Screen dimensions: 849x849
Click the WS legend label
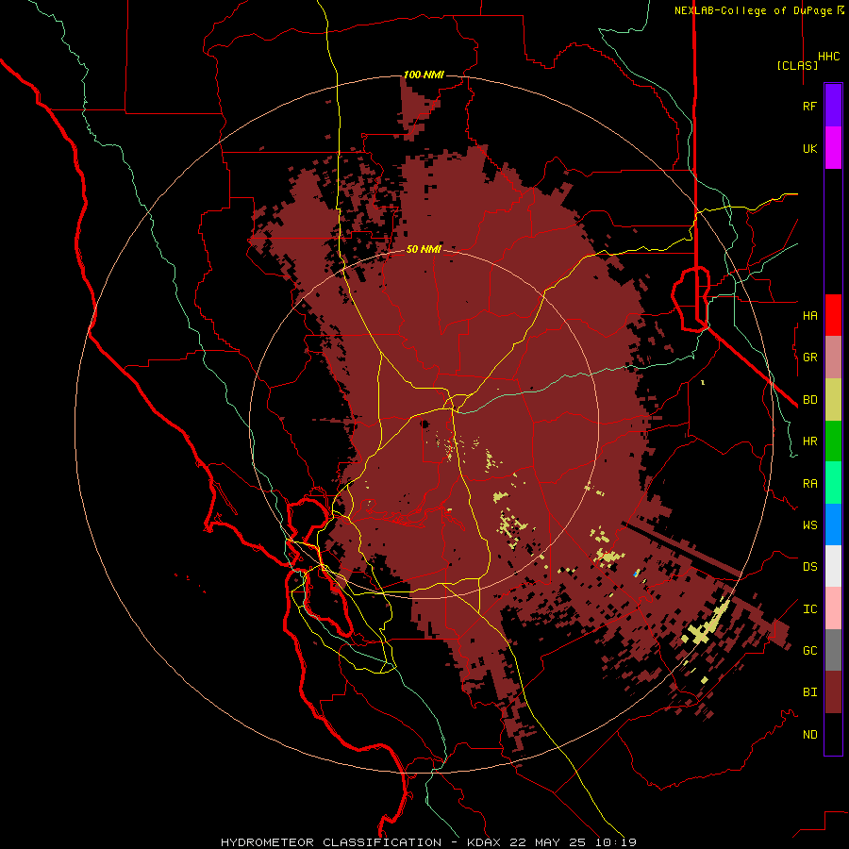coord(810,525)
